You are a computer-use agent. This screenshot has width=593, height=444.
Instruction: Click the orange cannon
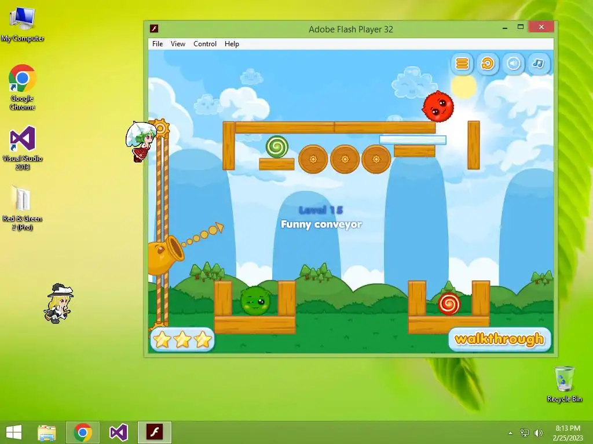(165, 254)
